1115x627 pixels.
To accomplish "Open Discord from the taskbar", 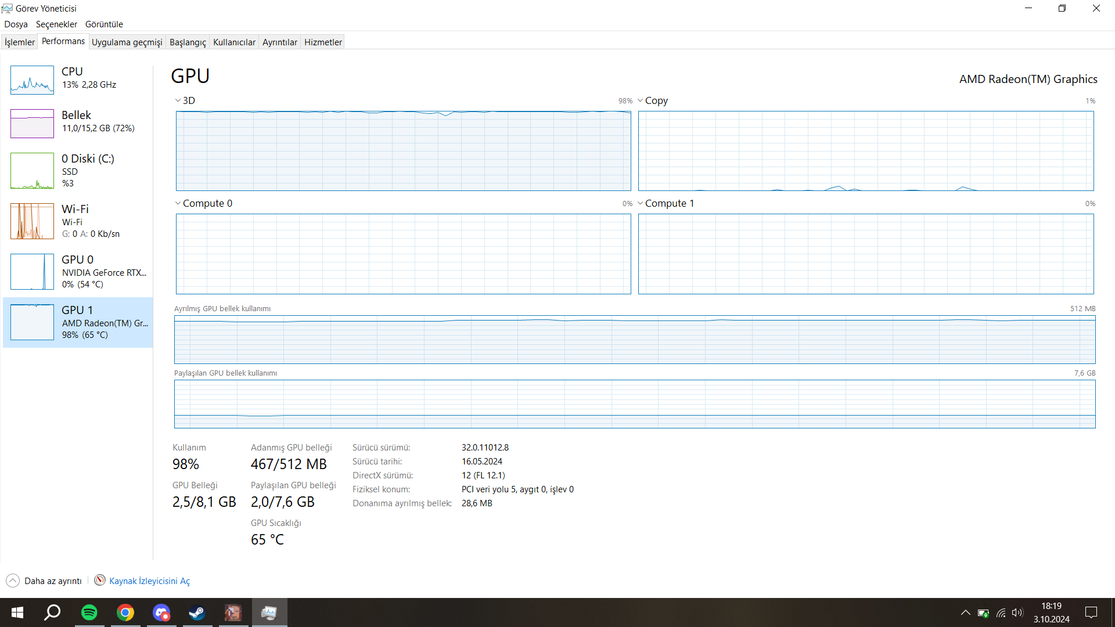I will [161, 612].
